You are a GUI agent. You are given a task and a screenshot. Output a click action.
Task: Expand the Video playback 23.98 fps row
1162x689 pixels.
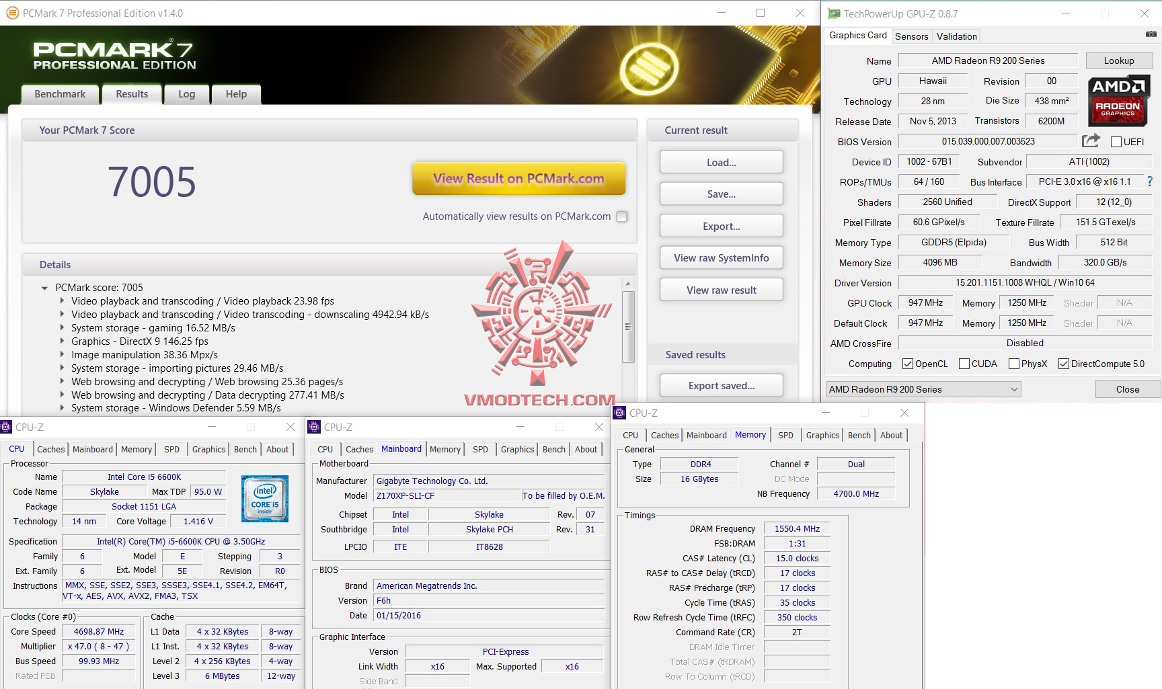[x=63, y=301]
